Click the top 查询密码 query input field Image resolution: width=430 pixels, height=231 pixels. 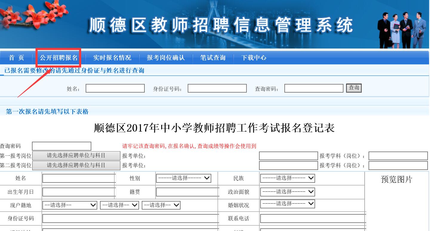[x=314, y=88]
